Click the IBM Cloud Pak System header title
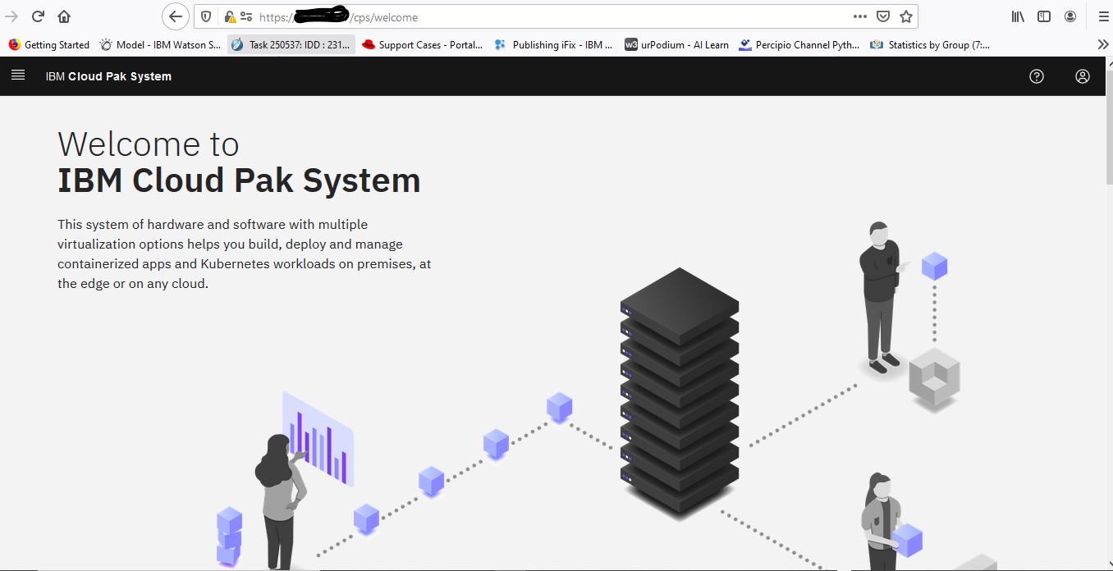Image resolution: width=1113 pixels, height=571 pixels. pos(108,76)
